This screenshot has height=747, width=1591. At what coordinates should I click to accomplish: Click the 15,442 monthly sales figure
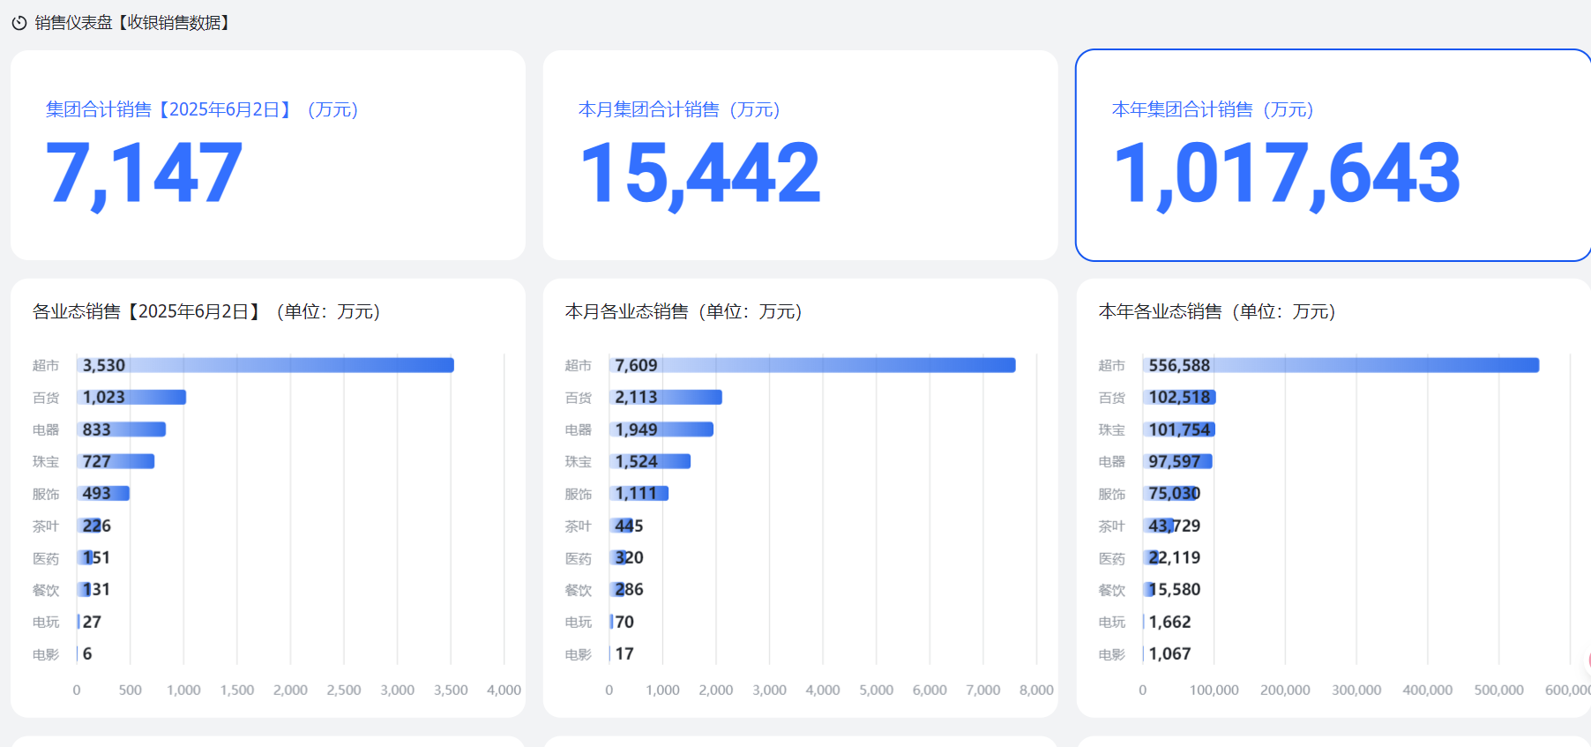pos(699,174)
